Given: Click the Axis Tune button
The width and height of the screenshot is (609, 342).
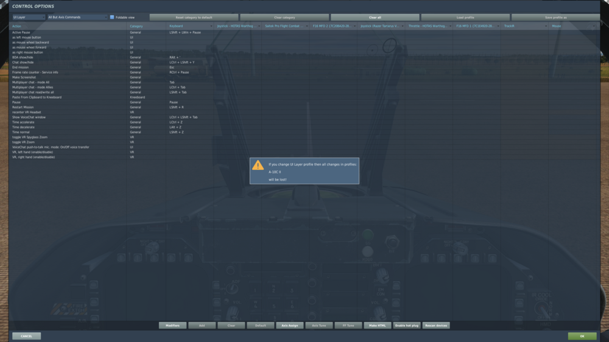Looking at the screenshot, I should (x=319, y=326).
